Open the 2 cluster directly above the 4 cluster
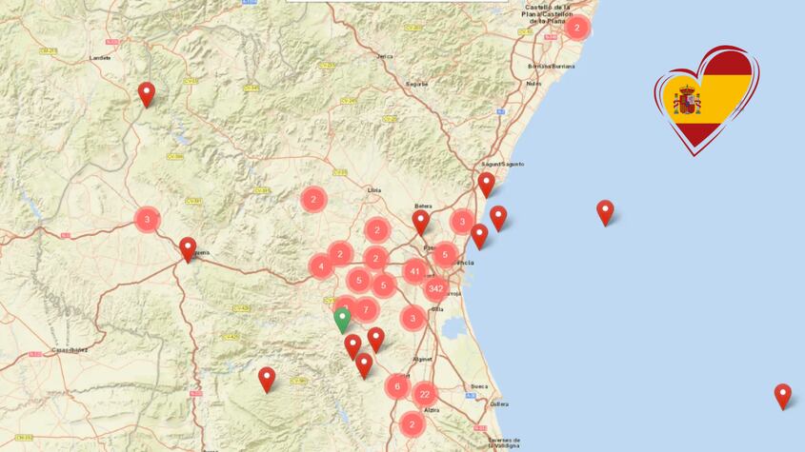 (340, 254)
